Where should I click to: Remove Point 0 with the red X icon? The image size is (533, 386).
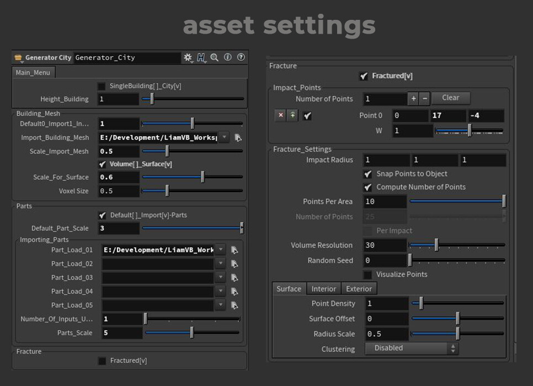click(280, 115)
